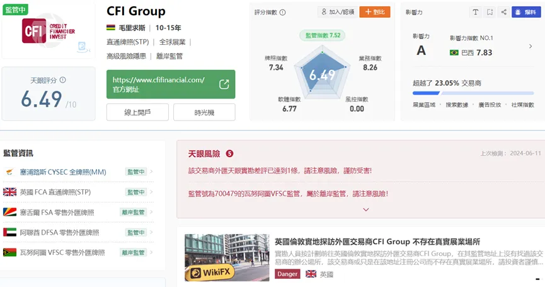The image size is (545, 287).
Task: Click the WikiFX London street thumbnail
Action: (227, 257)
